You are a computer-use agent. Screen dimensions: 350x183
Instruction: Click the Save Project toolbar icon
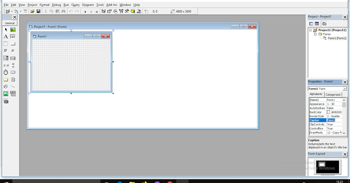click(x=38, y=11)
